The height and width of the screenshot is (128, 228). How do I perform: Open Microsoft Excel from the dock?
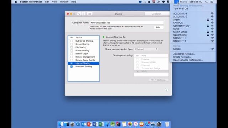[x=101, y=124]
